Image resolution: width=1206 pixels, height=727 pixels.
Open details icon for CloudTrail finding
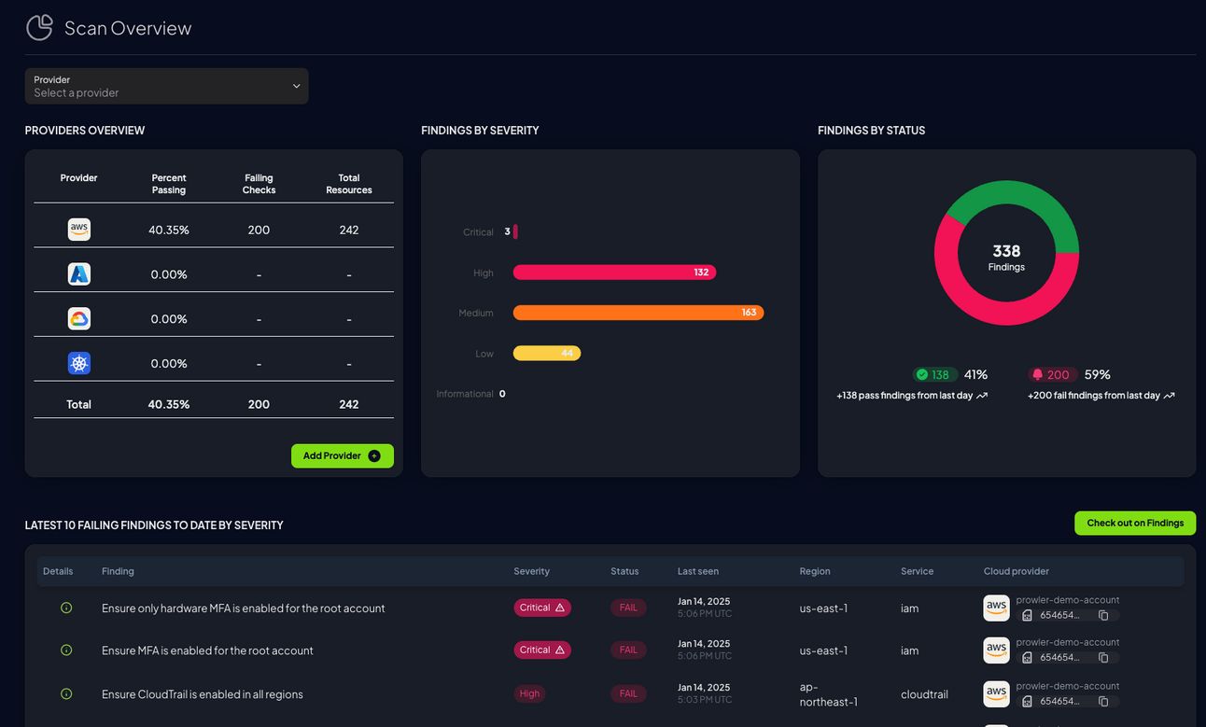coord(66,693)
